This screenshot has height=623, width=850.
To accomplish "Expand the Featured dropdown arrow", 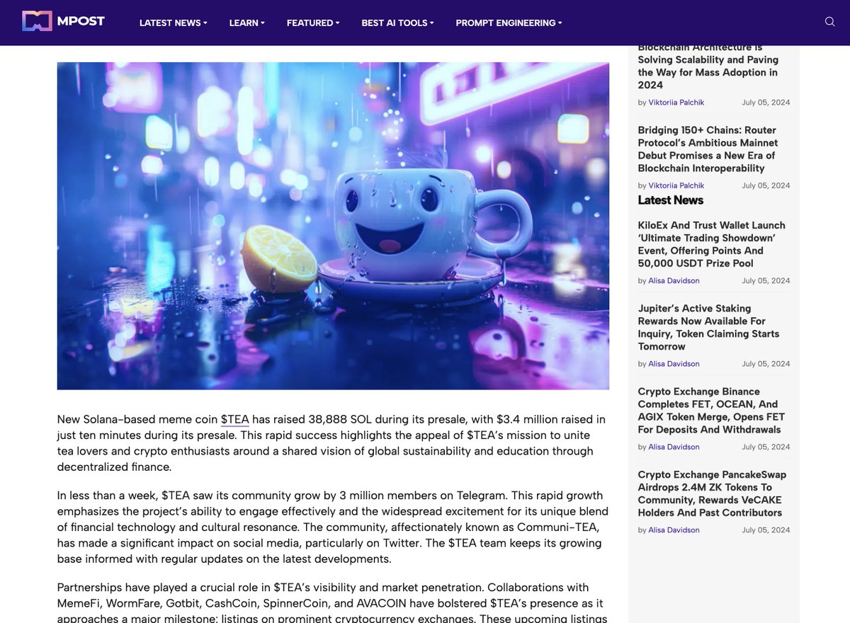I will coord(338,23).
